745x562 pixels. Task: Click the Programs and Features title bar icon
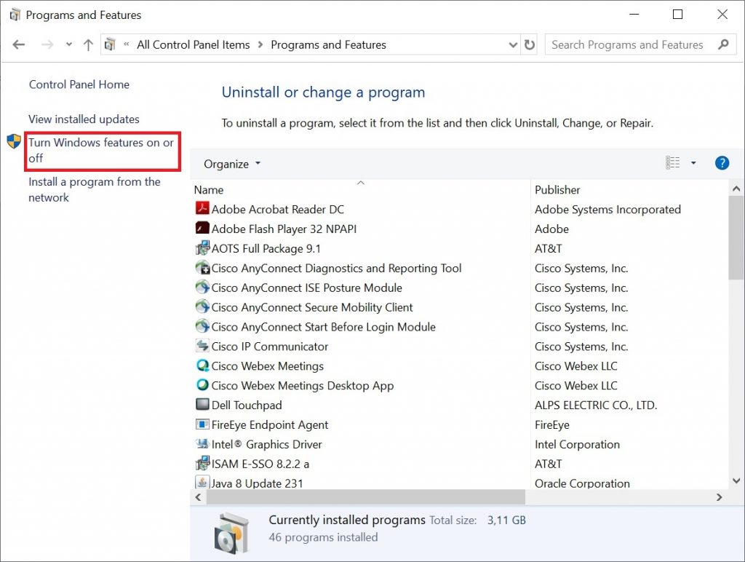15,15
